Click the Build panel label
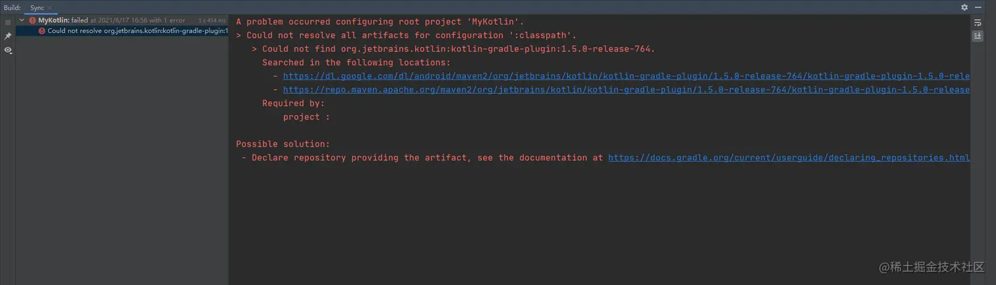 (12, 7)
